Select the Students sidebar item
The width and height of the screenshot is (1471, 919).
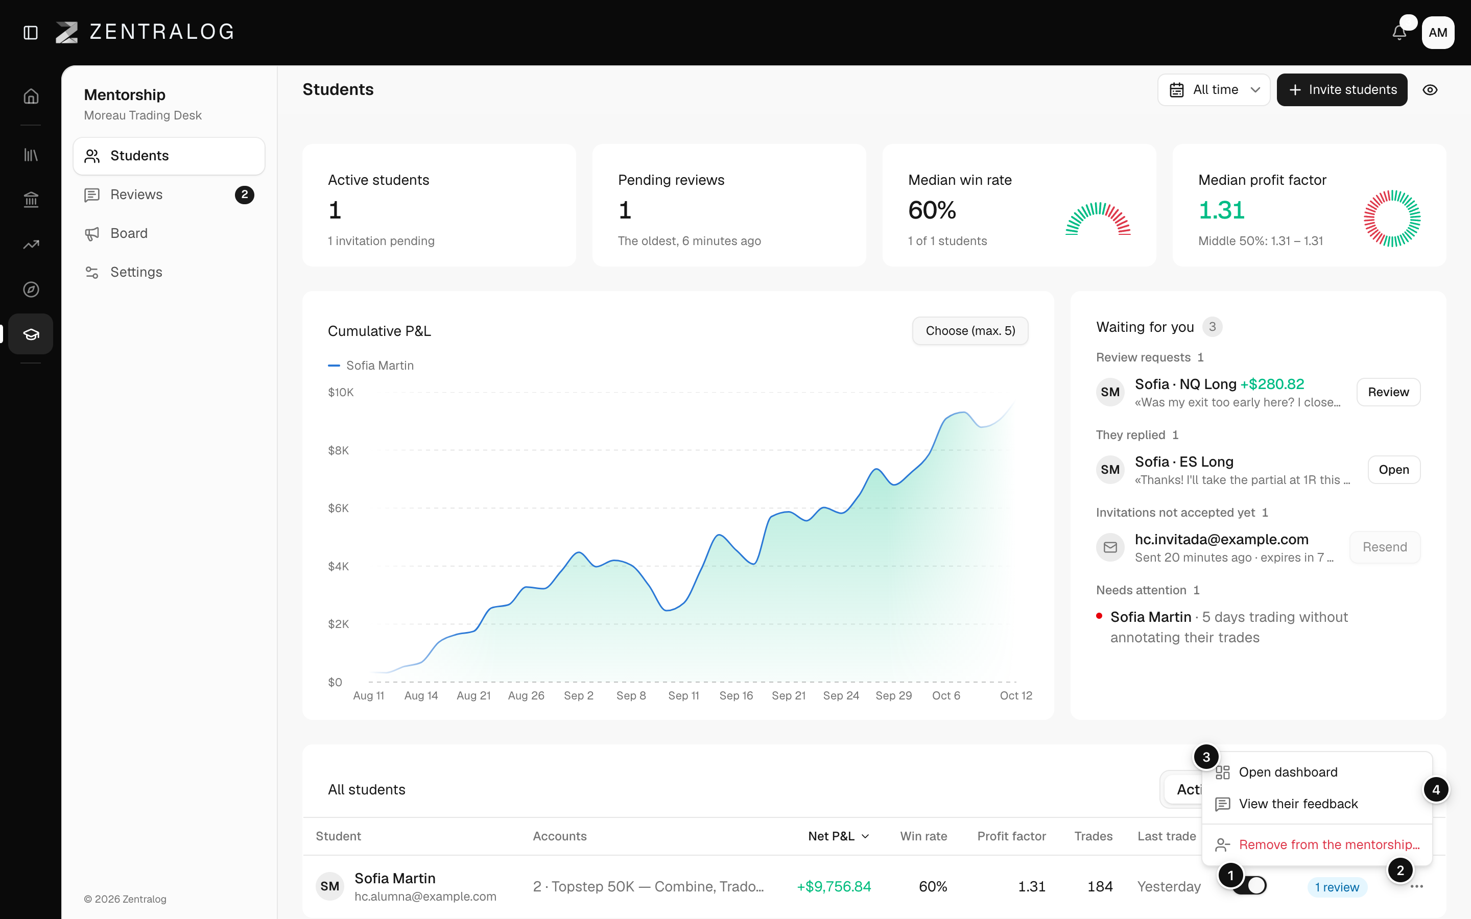(x=169, y=156)
